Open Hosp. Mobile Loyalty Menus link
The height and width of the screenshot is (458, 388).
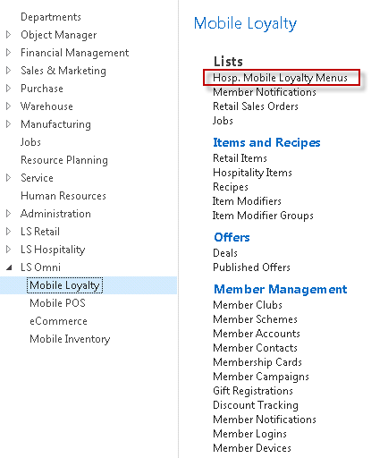(x=280, y=78)
